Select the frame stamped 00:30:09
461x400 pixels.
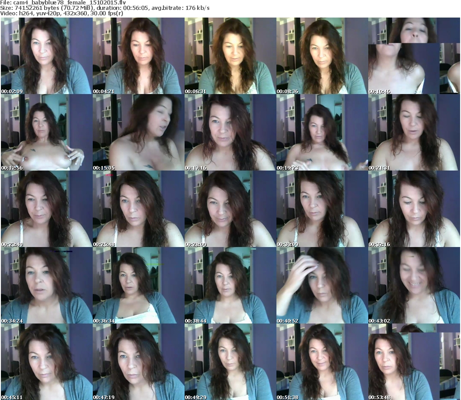click(x=322, y=209)
